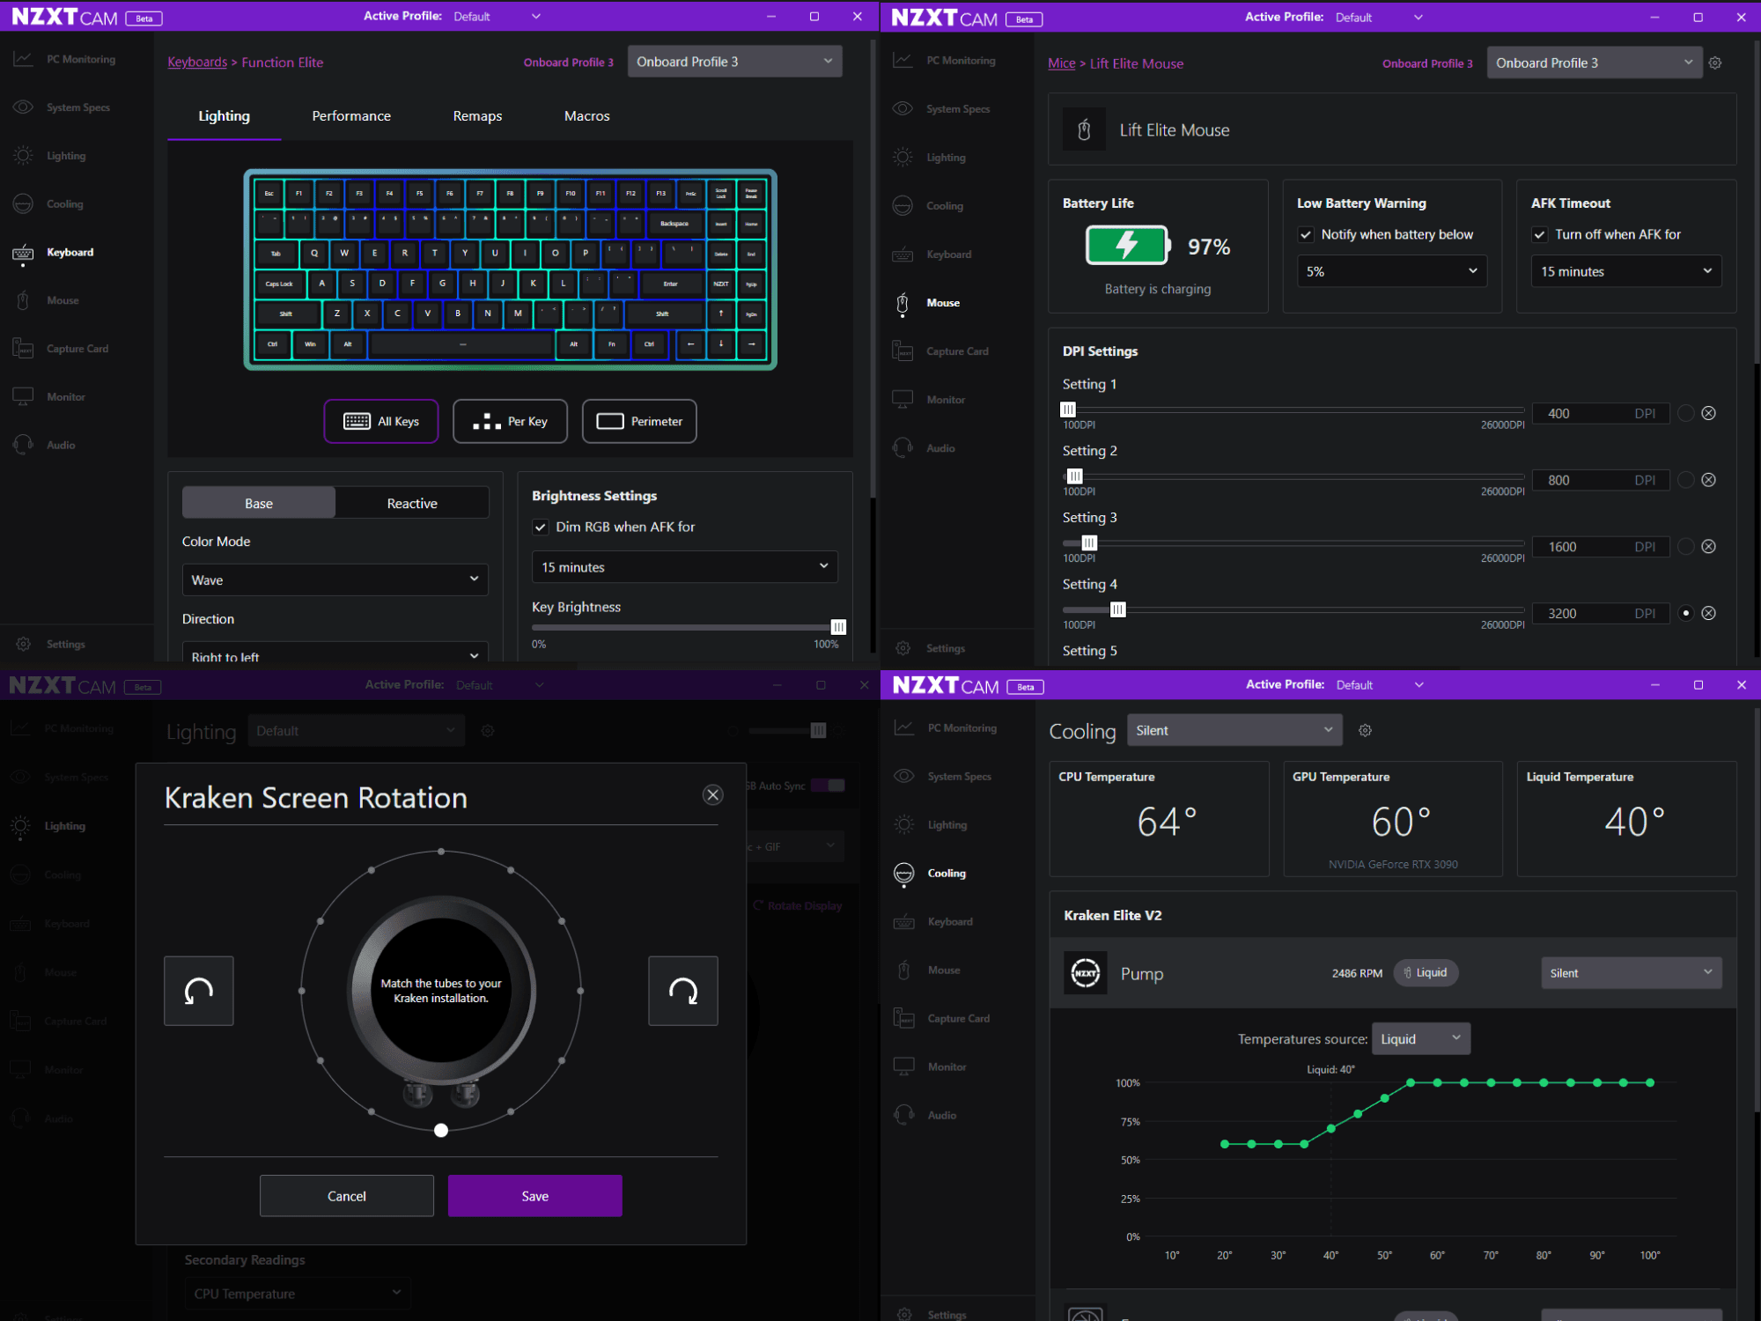Screen dimensions: 1761x1321
Task: Expand the Temperatures source Liquid dropdown
Action: point(1420,1039)
